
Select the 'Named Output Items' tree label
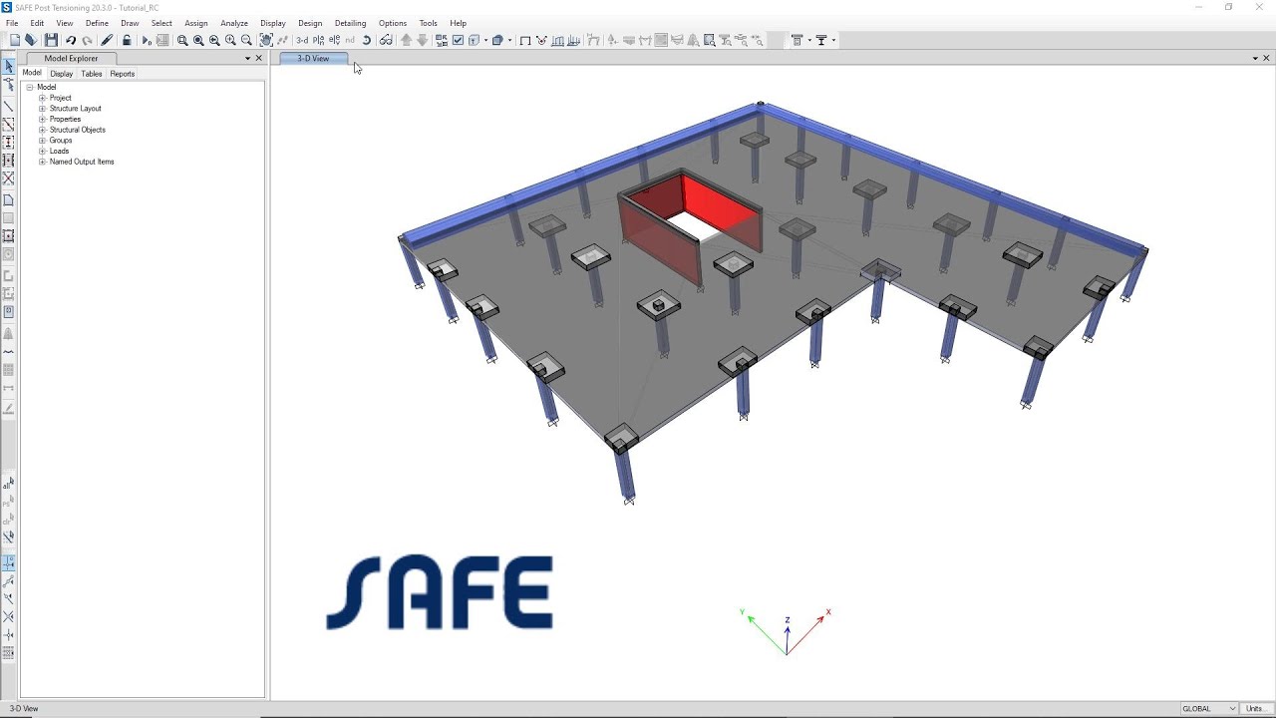[82, 162]
